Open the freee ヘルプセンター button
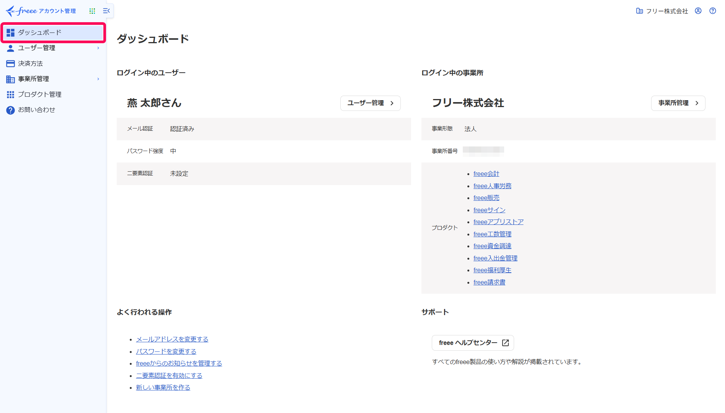This screenshot has width=725, height=413. click(x=473, y=343)
